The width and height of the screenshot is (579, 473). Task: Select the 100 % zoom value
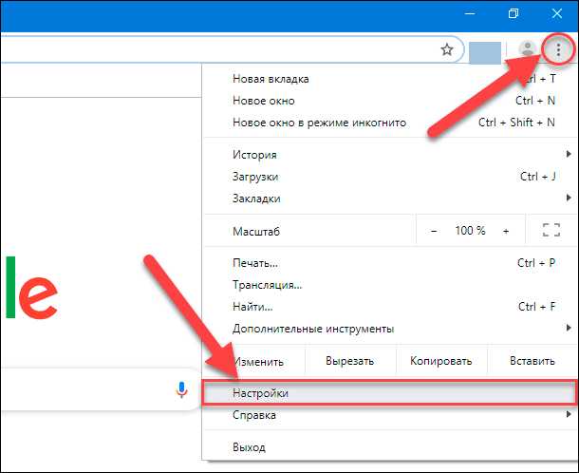(x=470, y=231)
